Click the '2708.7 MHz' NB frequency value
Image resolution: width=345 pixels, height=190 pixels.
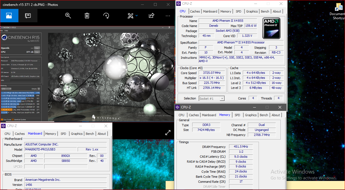coord(262,135)
